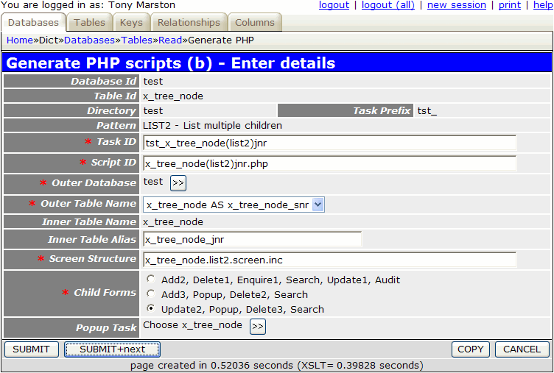Go to Home in the breadcrumb
554x373 pixels.
pos(19,40)
